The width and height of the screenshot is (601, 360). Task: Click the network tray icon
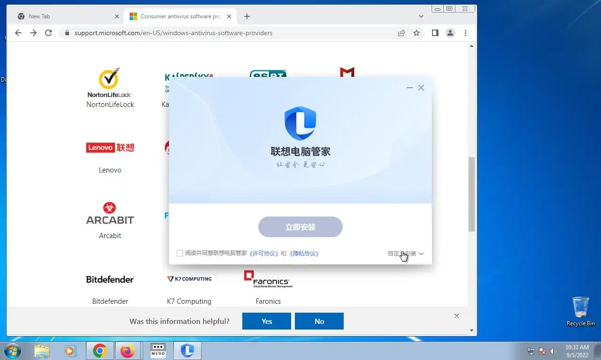tap(531, 351)
